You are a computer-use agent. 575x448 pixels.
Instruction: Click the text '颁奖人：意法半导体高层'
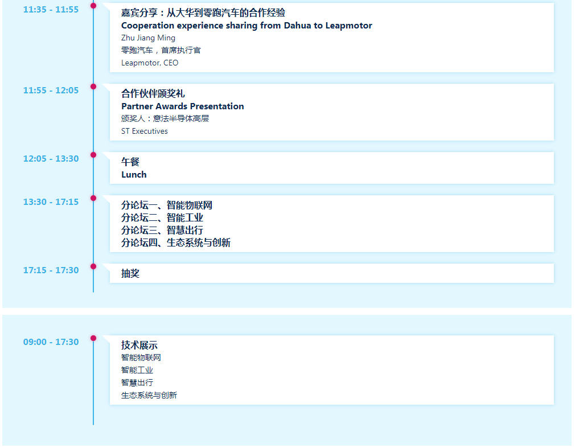point(165,118)
